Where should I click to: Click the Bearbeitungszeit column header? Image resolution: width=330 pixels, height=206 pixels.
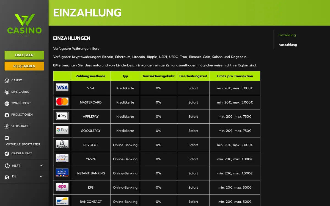click(193, 76)
